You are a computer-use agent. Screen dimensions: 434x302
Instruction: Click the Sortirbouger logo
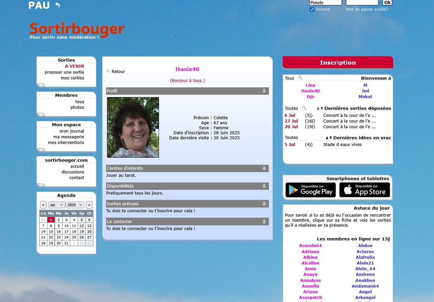tap(77, 30)
